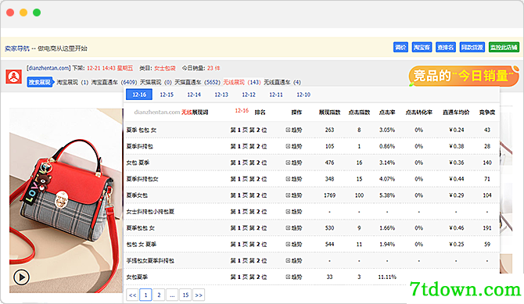This screenshot has height=304, width=524.
Task: Click the 同款货源 button
Action: coord(472,47)
